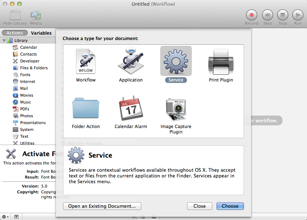This screenshot has width=307, height=220.
Task: Toggle the description pane button at bottom
Action: [17, 217]
